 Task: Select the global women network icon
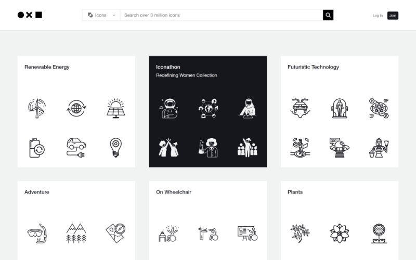(x=209, y=108)
